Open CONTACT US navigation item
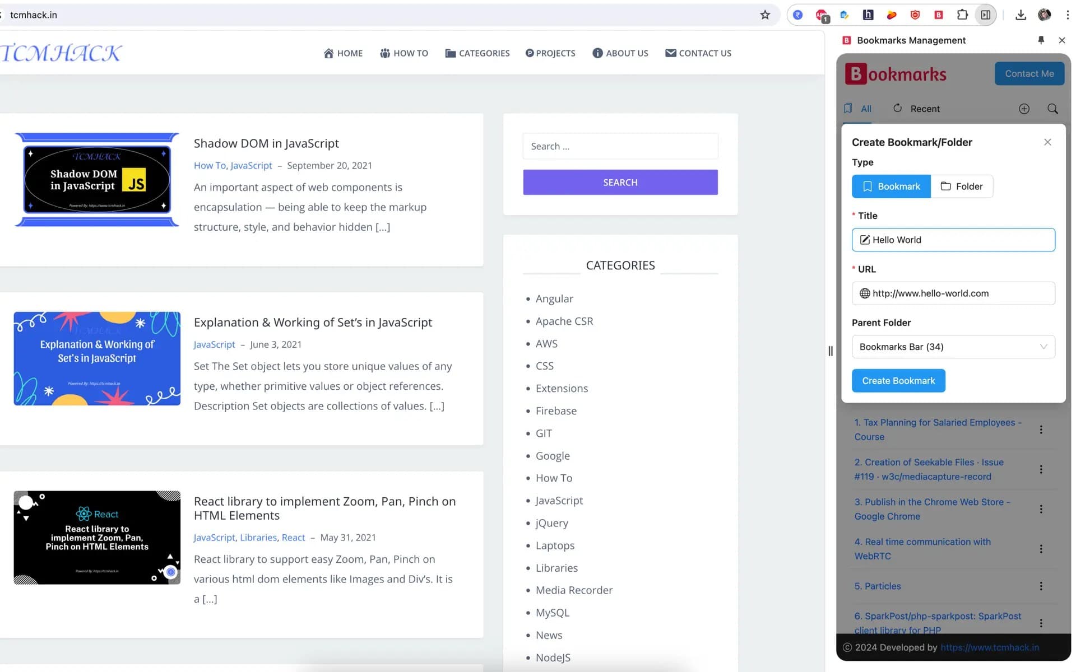 (x=698, y=53)
